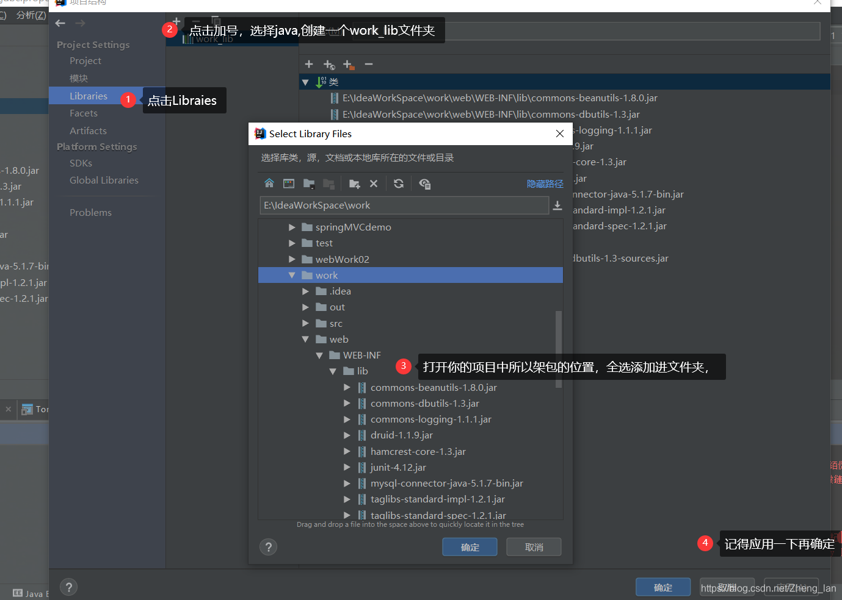Open Artifacts settings item
The height and width of the screenshot is (600, 842).
click(x=88, y=131)
